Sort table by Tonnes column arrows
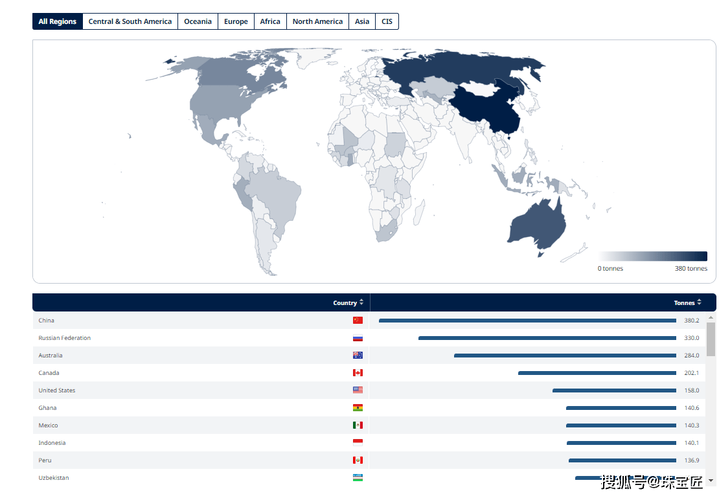 point(700,302)
